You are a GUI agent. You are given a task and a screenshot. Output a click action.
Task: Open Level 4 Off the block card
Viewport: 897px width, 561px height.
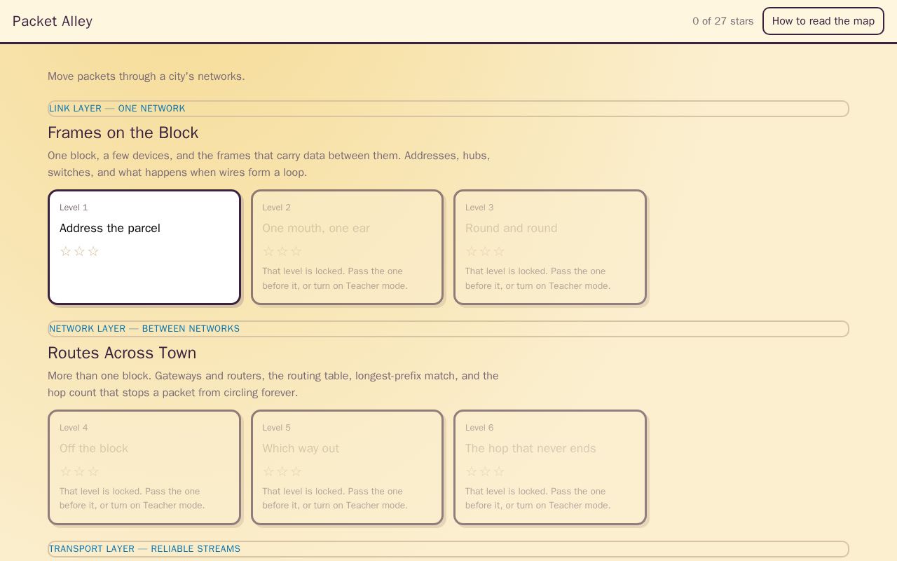point(144,468)
